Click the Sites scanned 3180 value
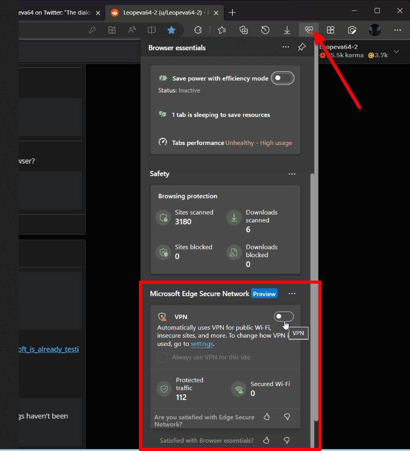The height and width of the screenshot is (451, 410). point(183,222)
